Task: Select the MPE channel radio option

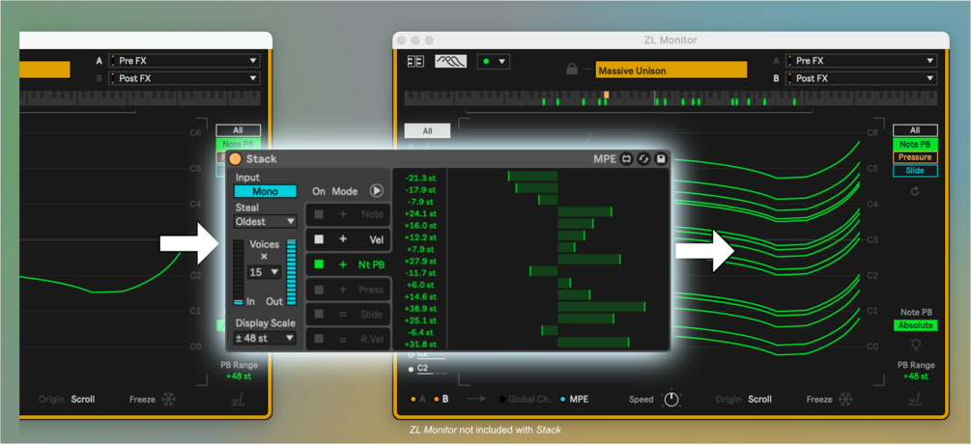Action: pyautogui.click(x=575, y=400)
